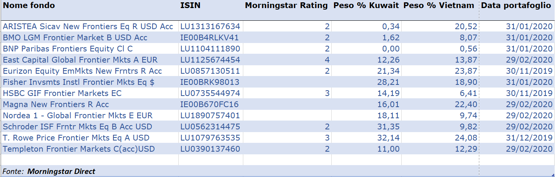Select Templeton Frontier Markets C(acc)USD
Image resolution: width=555 pixels, height=177 pixels.
click(79, 149)
